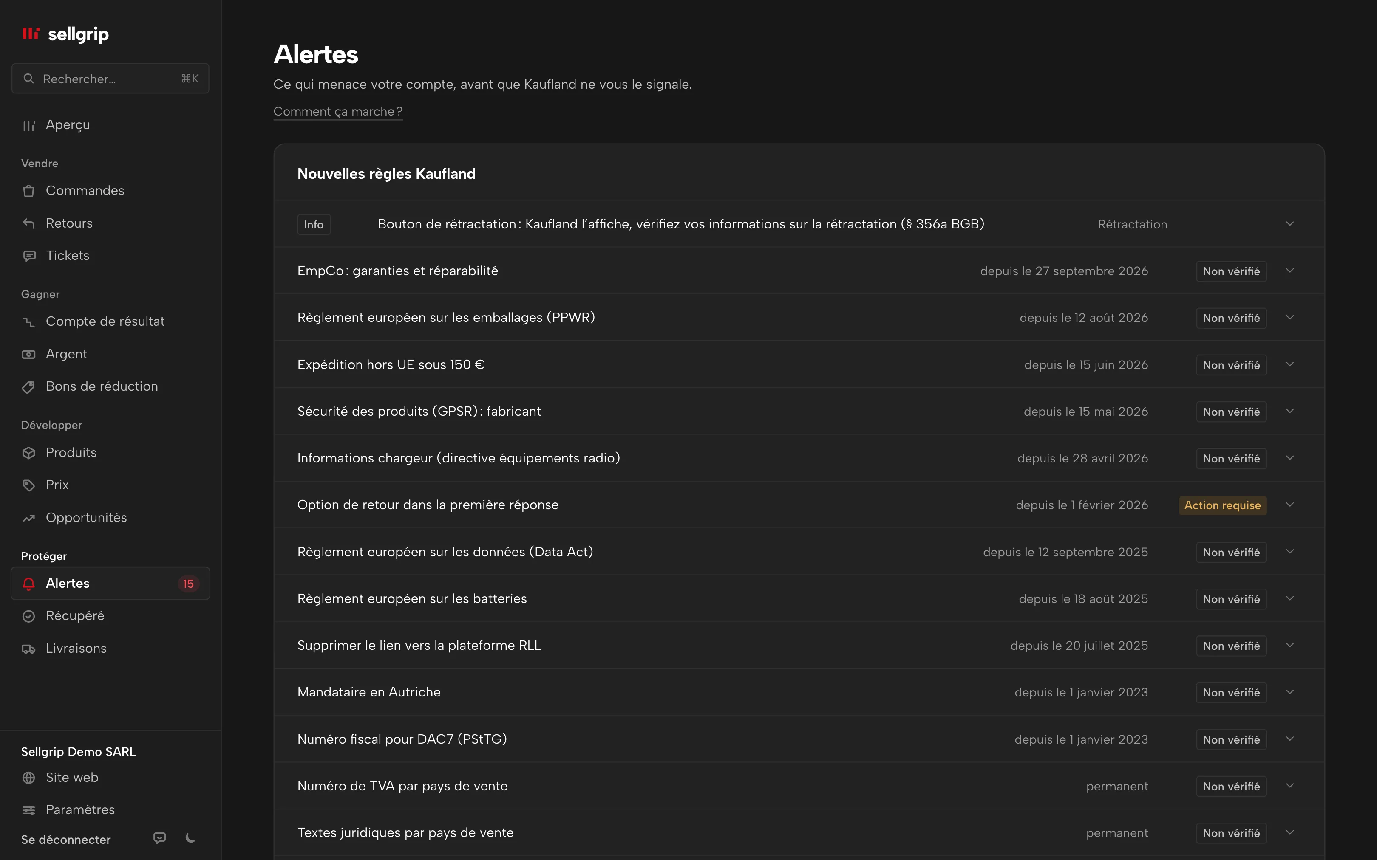Open the Livraisons section

pos(110,649)
